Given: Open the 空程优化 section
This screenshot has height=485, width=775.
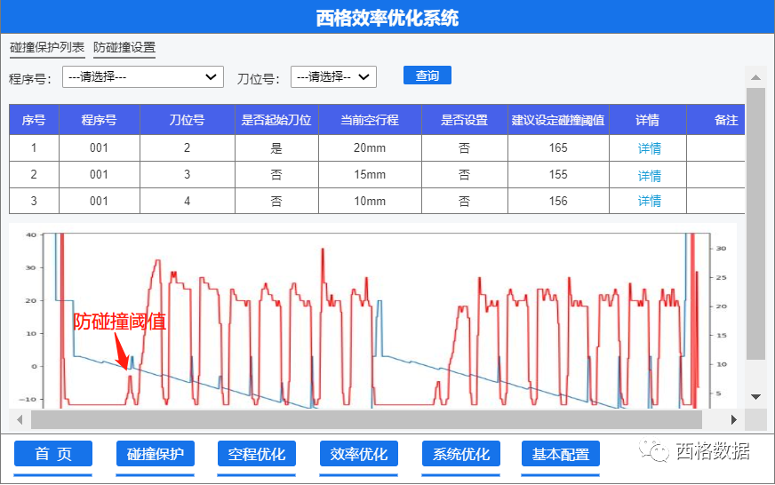Looking at the screenshot, I should [257, 454].
